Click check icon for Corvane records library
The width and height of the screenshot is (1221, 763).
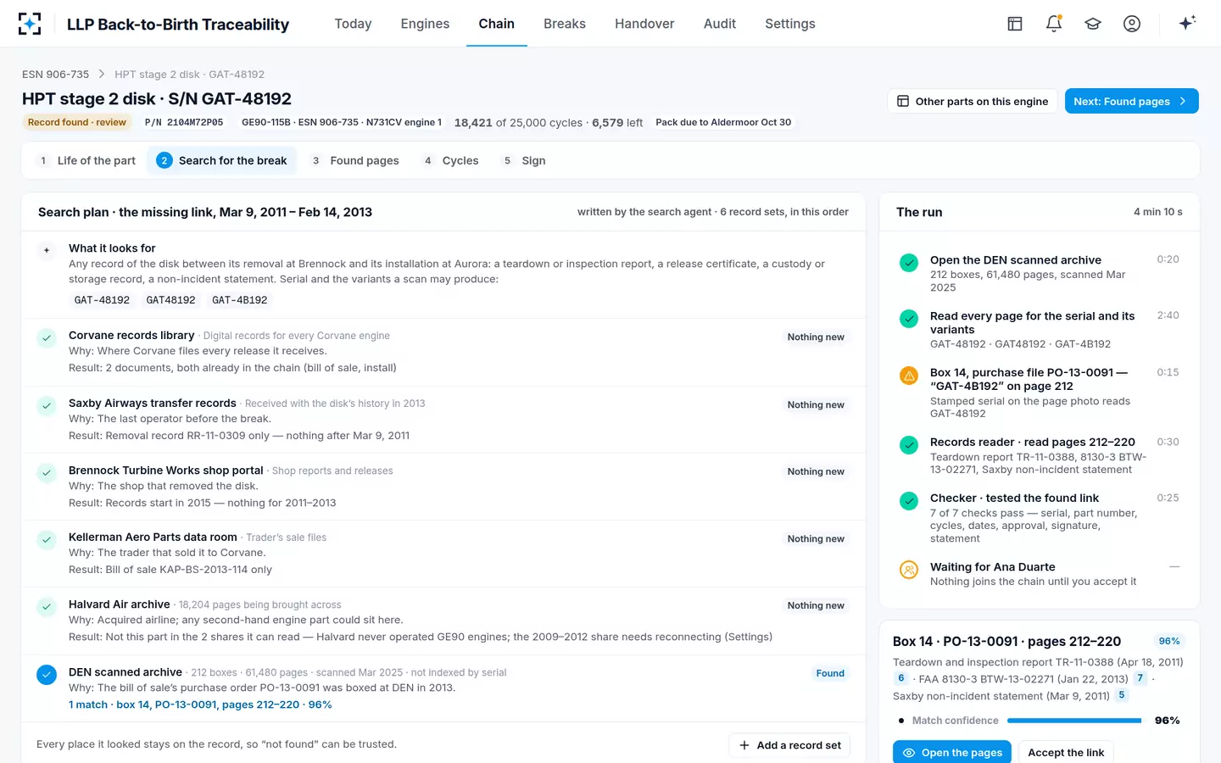point(47,337)
